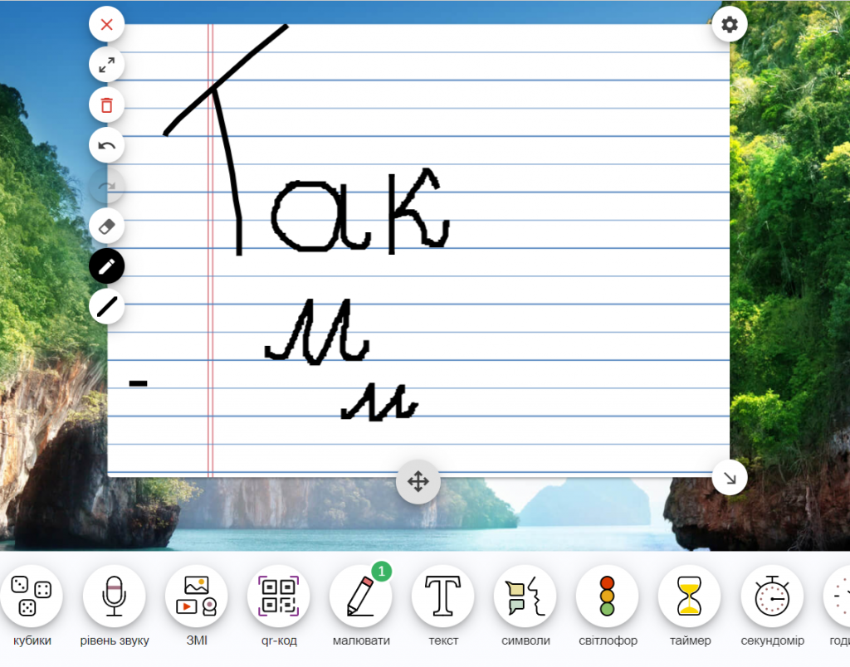Open the ЗМІ media widget
Screen dimensions: 850x667
pyautogui.click(x=196, y=596)
